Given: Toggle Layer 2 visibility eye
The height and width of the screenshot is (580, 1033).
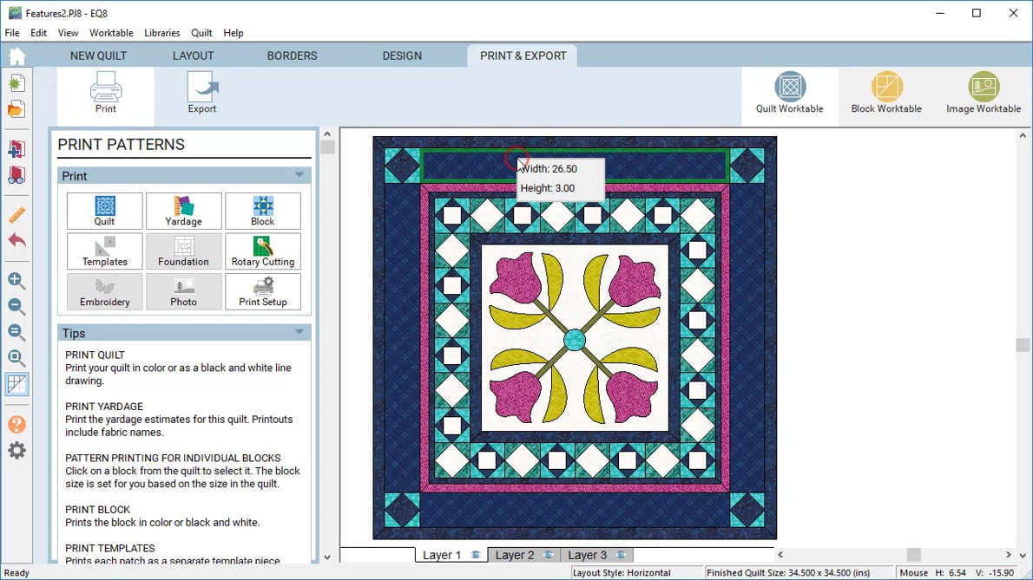Looking at the screenshot, I should (548, 555).
